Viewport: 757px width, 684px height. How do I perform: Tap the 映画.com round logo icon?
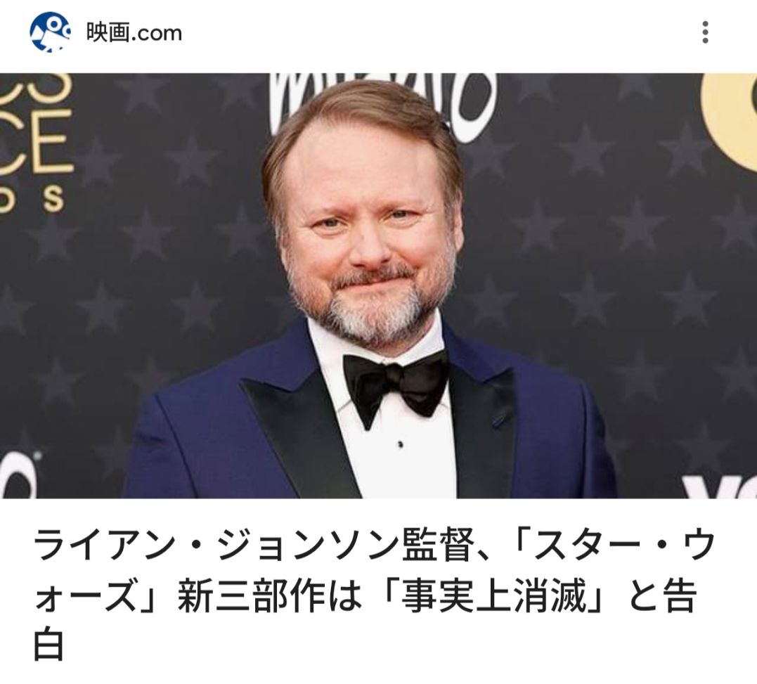coord(50,32)
